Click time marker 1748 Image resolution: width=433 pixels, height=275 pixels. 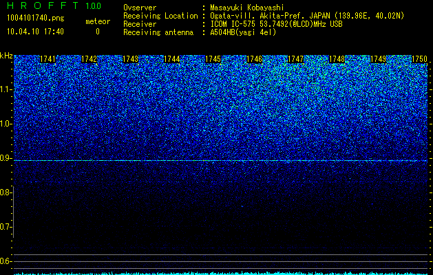[x=337, y=59]
